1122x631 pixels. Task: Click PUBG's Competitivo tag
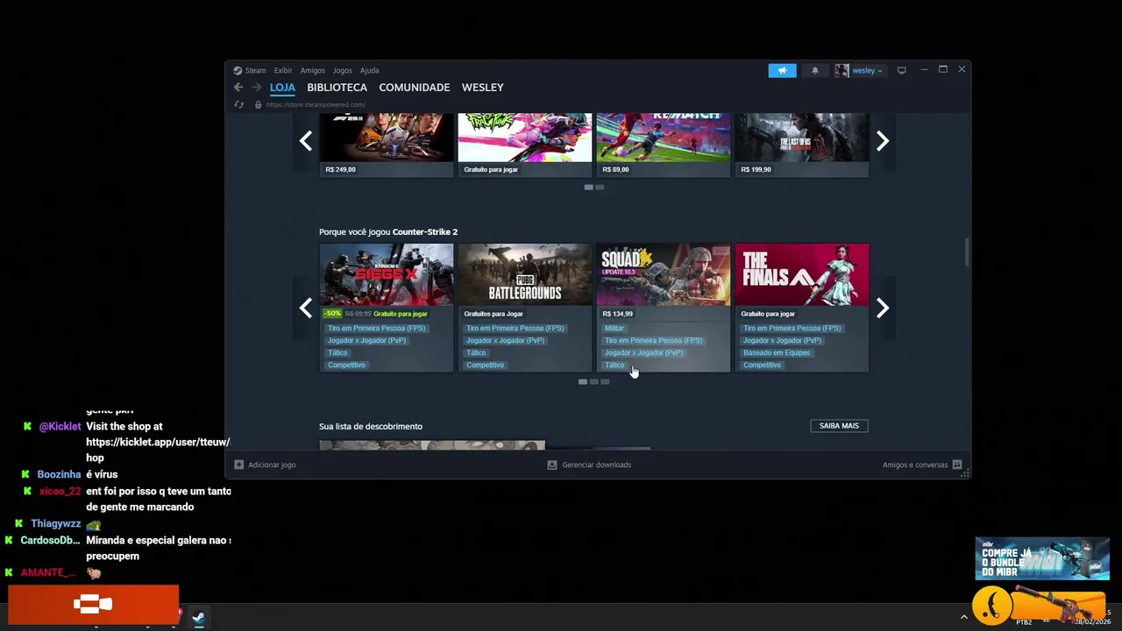485,365
